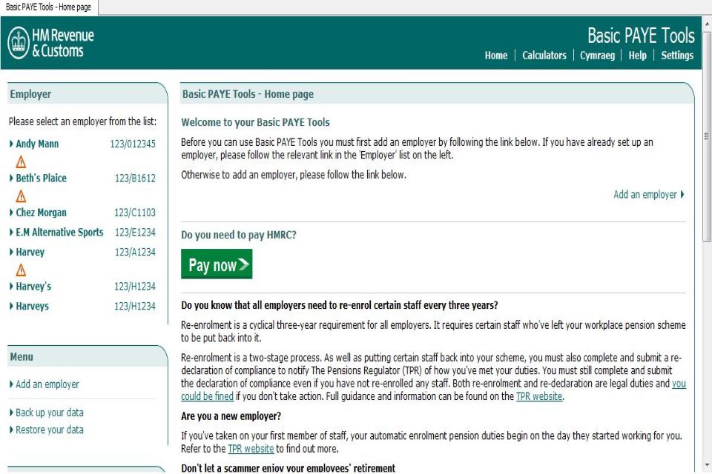The image size is (712, 474).
Task: Click the Basic PAYE Tools banner title
Action: [641, 36]
